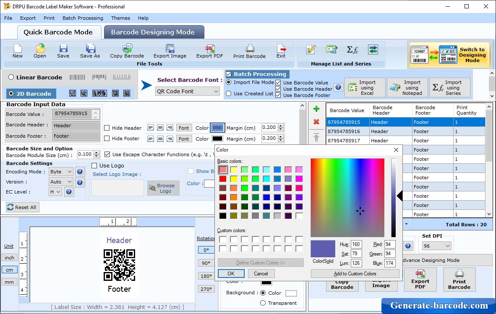Click the Hue input field
This screenshot has width=496, height=314.
[x=356, y=244]
